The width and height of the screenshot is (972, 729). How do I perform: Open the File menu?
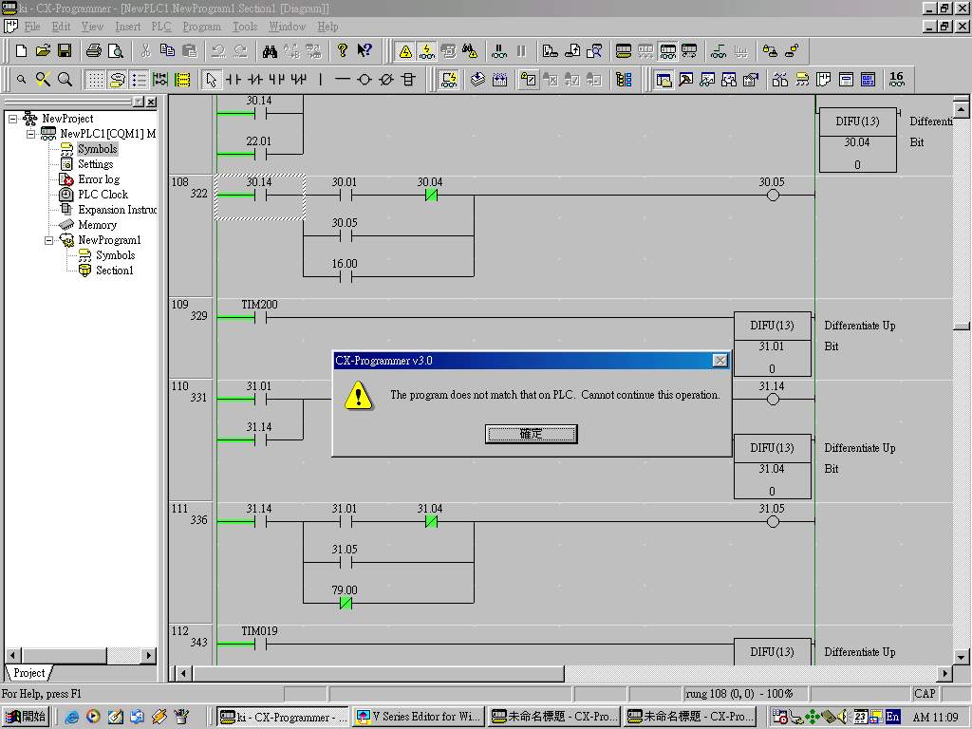click(32, 27)
